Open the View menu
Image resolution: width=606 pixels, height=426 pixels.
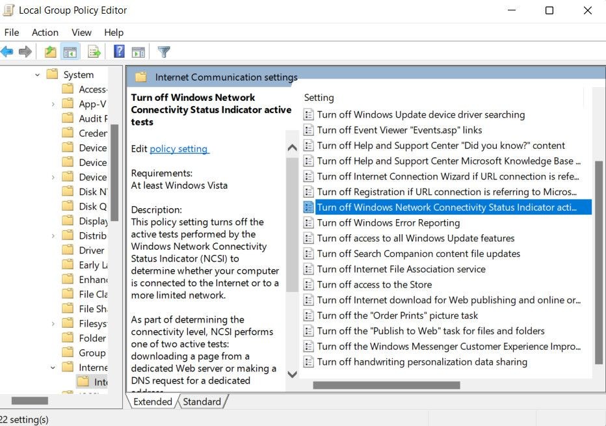tap(81, 33)
